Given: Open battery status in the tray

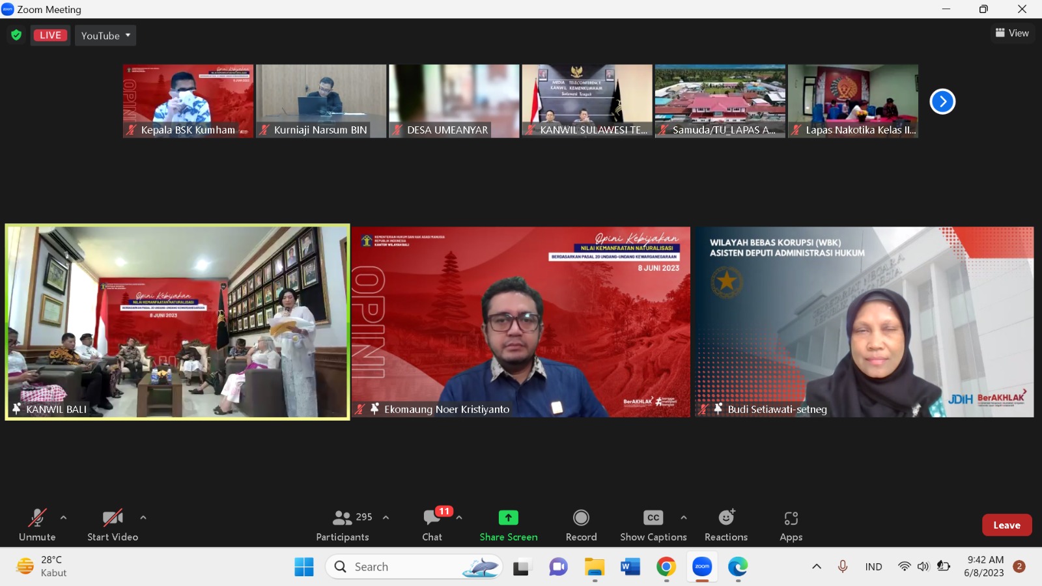Looking at the screenshot, I should click(x=943, y=566).
